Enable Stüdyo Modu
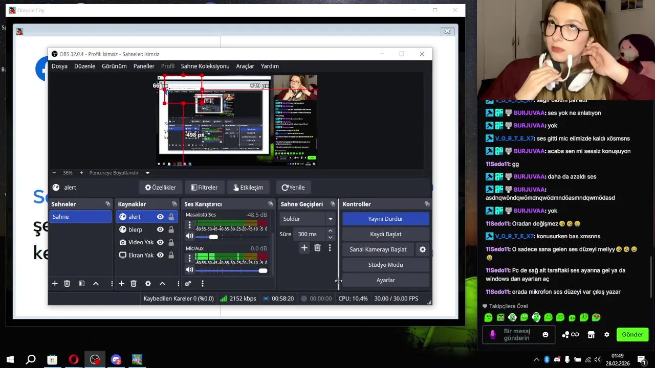The width and height of the screenshot is (655, 368). 386,265
